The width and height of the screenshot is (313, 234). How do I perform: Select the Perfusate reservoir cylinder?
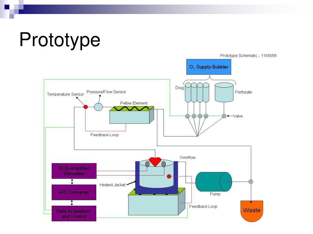point(224,92)
